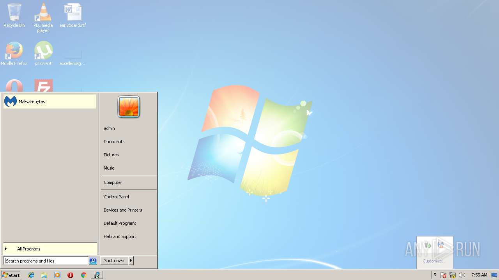
Task: Click the active network program taskbar button
Action: tap(97, 275)
